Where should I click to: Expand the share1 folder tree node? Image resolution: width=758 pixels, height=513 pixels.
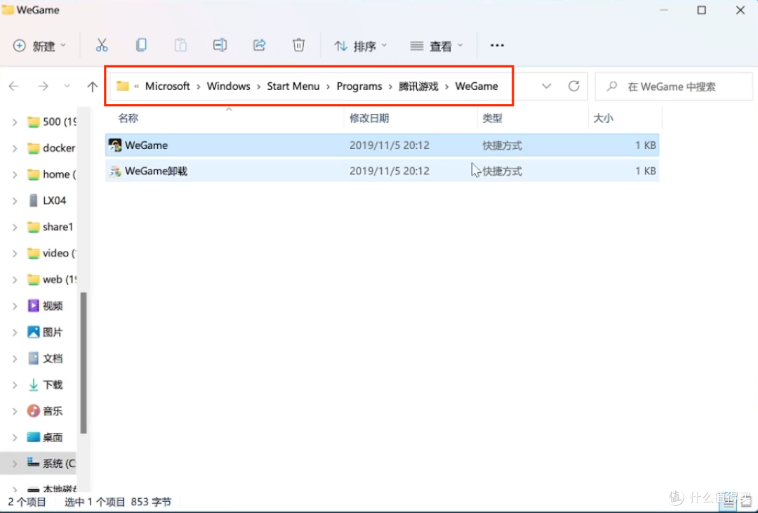[x=15, y=227]
